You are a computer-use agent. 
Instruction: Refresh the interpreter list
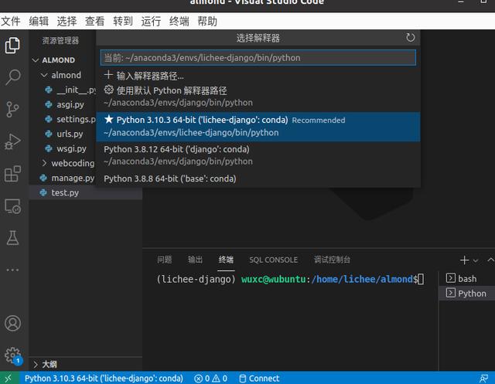click(x=410, y=38)
